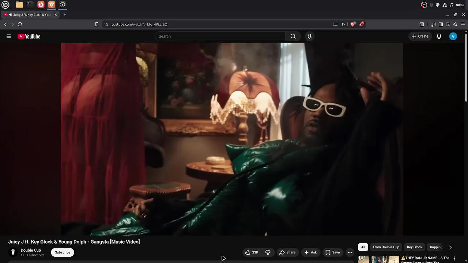Image resolution: width=468 pixels, height=263 pixels.
Task: Click the Ask AI button
Action: (310, 252)
